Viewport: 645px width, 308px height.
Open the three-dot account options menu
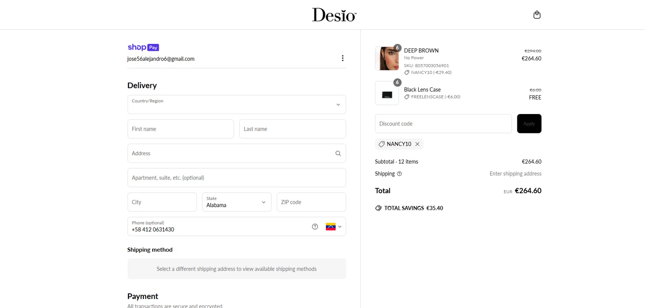pos(343,58)
